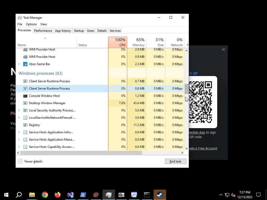Click Create a Free Account link

[203, 148]
